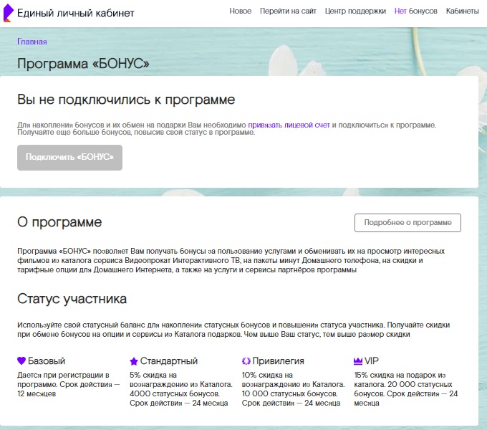
Task: Select the Стандартный status label
Action: tap(168, 361)
